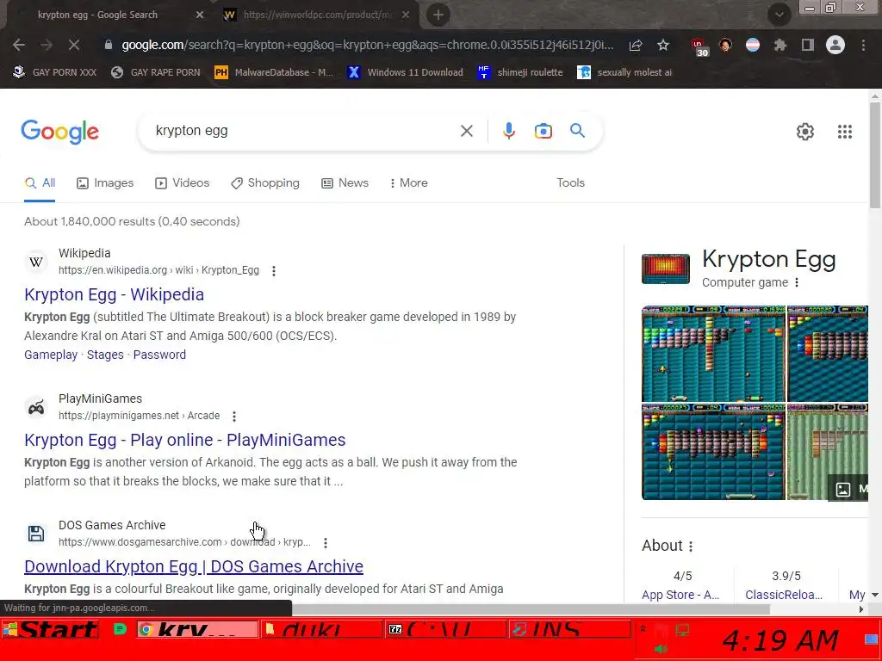Image resolution: width=882 pixels, height=661 pixels.
Task: Click the INS taskbar button
Action: (x=569, y=629)
